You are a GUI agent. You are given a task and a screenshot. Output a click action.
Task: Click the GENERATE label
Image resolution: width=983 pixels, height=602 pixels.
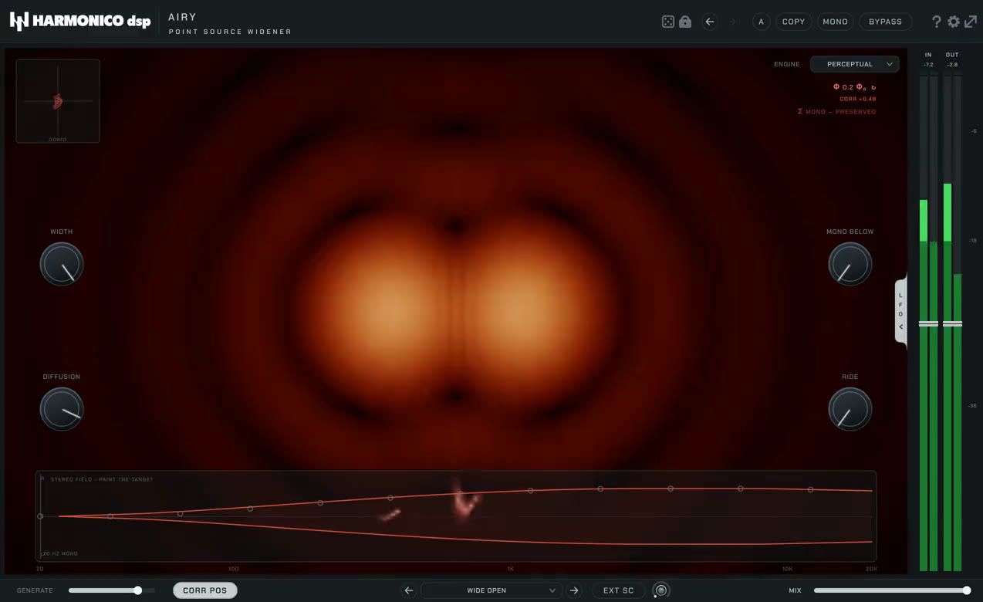(35, 590)
